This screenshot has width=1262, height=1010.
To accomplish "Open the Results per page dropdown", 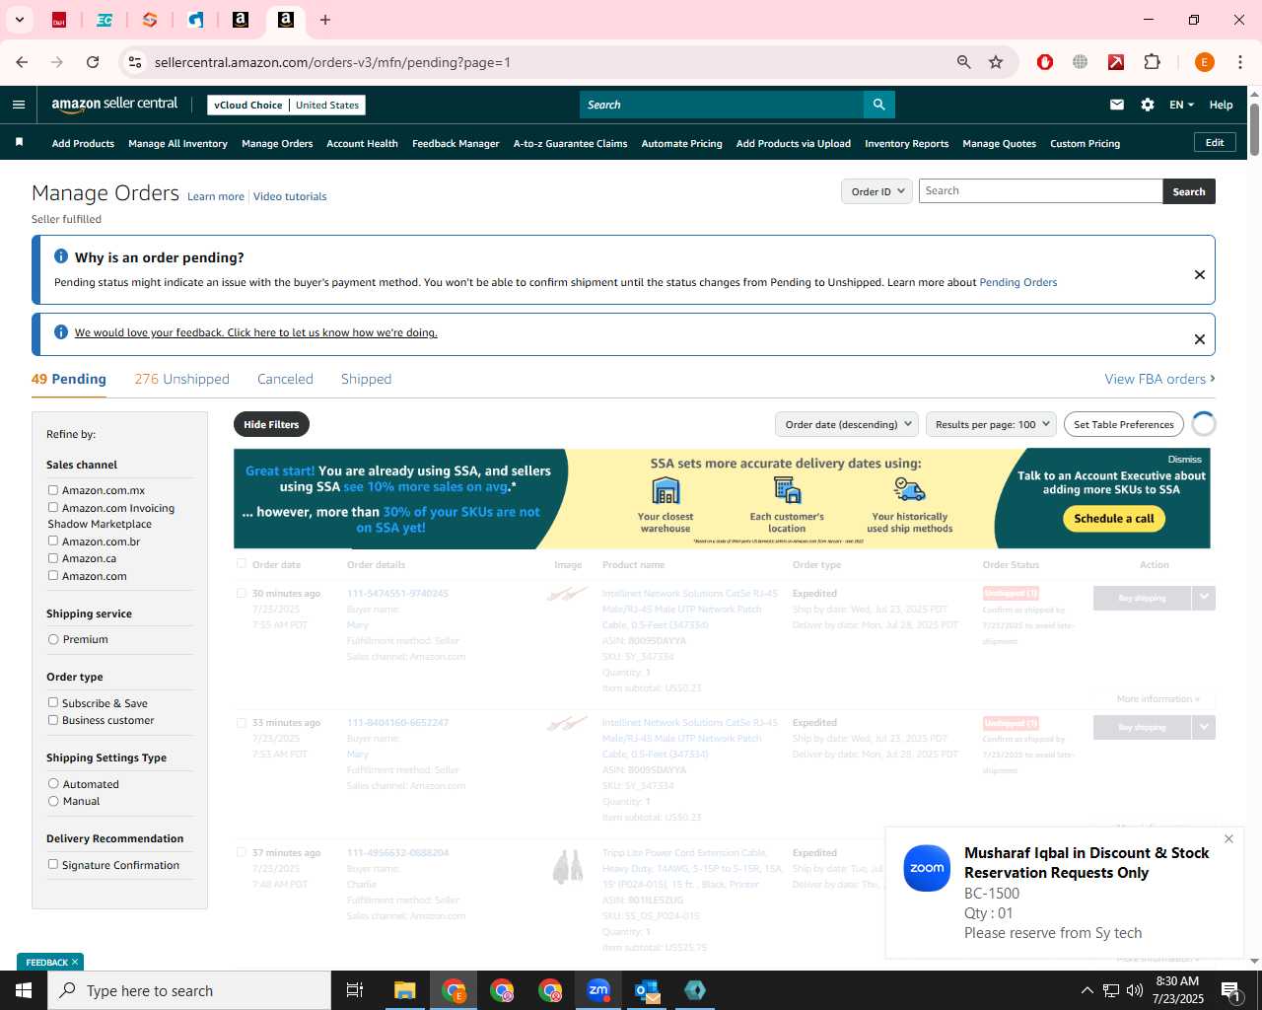I will [991, 424].
